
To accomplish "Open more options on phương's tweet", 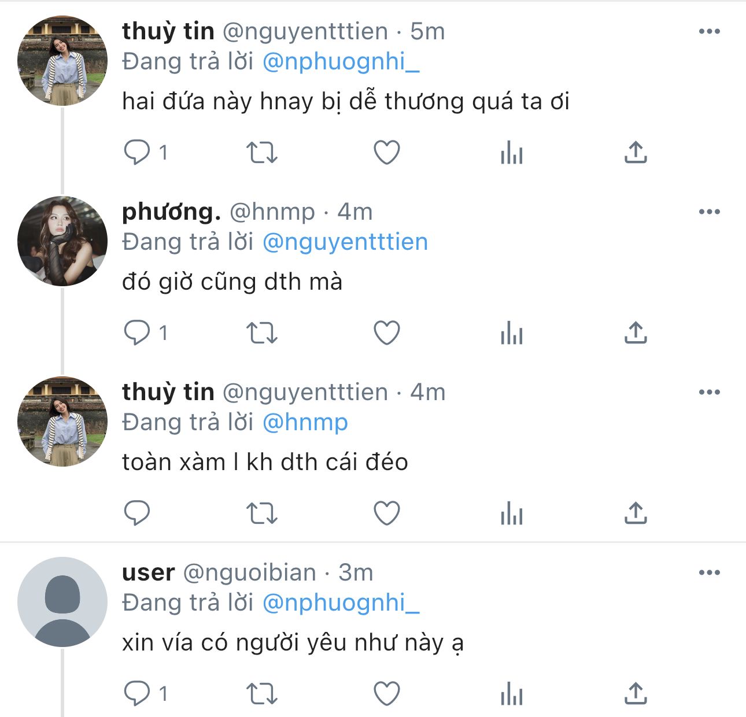I will [x=709, y=212].
